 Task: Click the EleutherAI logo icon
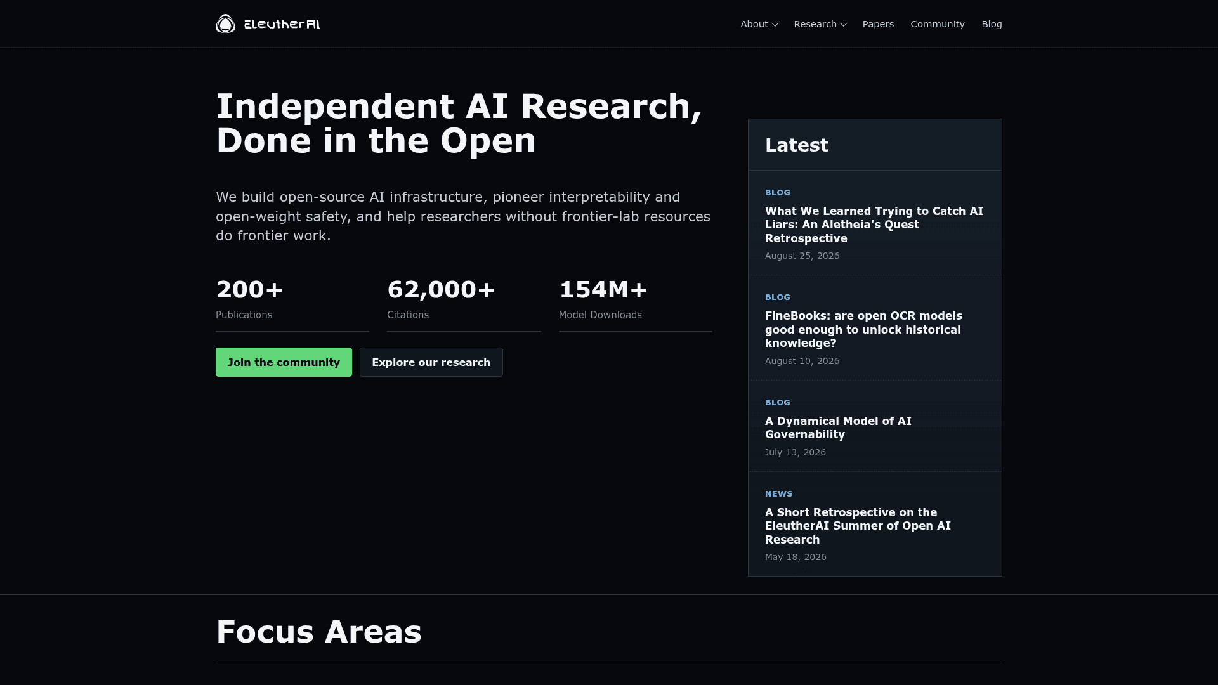click(x=225, y=23)
